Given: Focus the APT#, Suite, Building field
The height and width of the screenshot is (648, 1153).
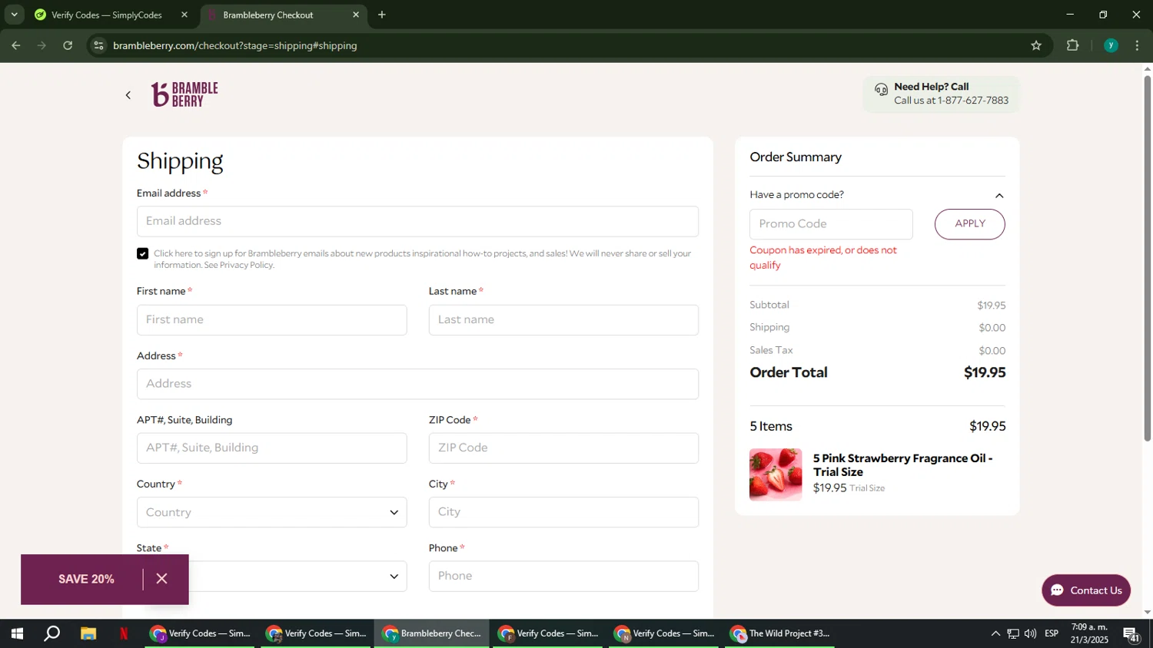Looking at the screenshot, I should pyautogui.click(x=271, y=448).
